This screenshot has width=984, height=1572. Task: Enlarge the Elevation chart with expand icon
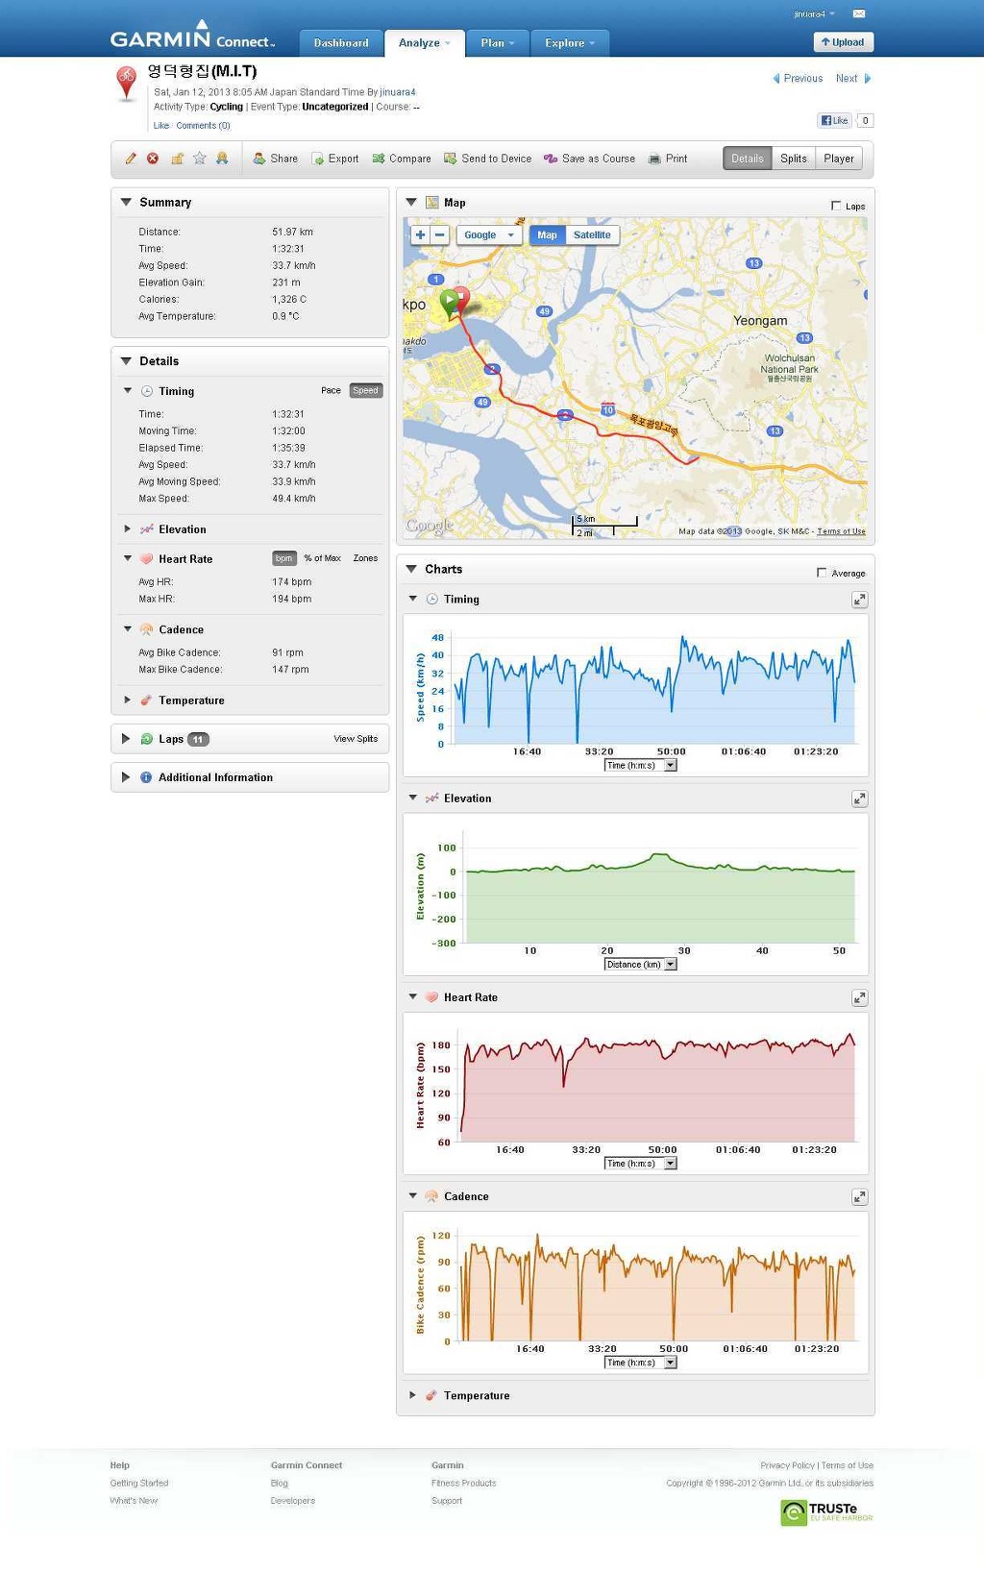coord(859,798)
